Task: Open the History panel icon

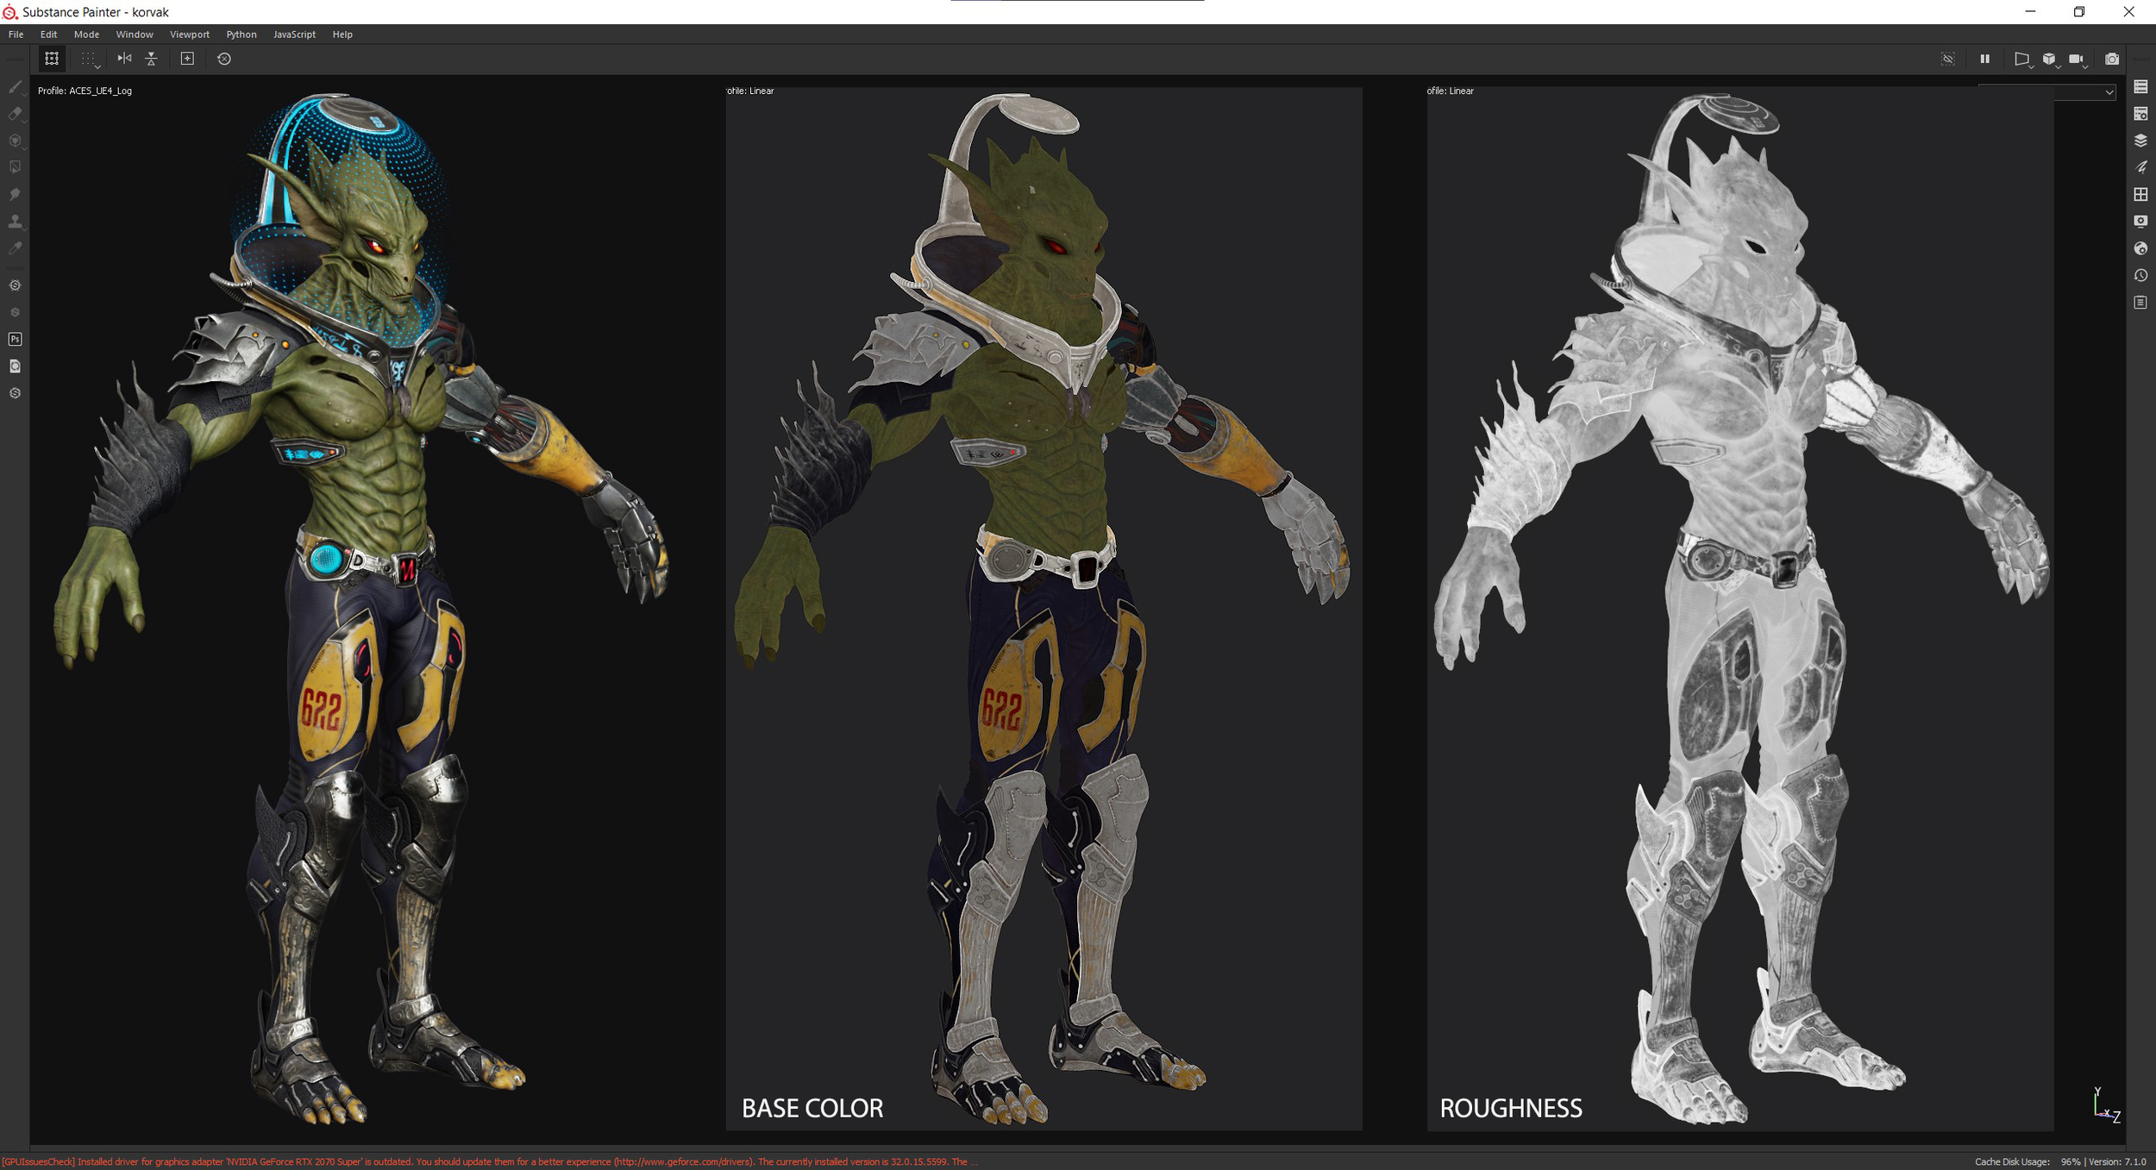Action: [2140, 275]
